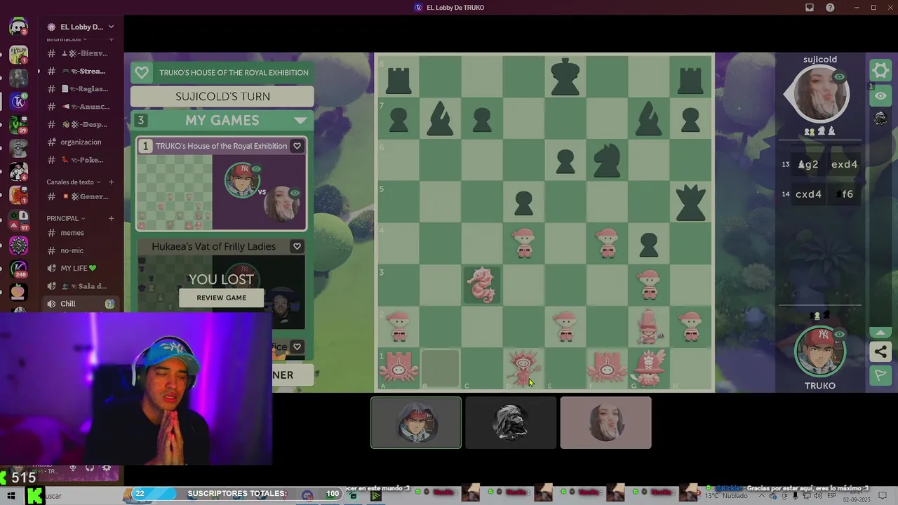Open Windows Start button

coord(11,496)
